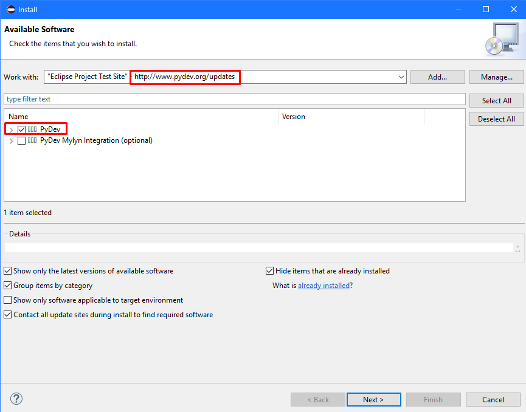Click the PyDev Mylyn Integration category icon

(x=32, y=140)
